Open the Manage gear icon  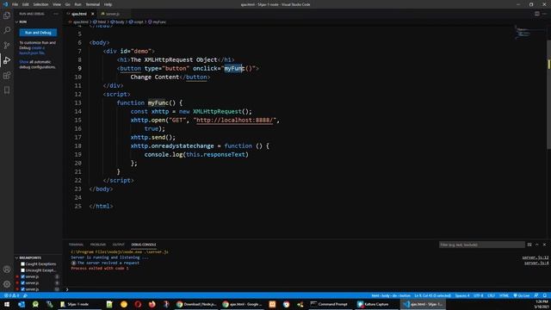tap(7, 284)
